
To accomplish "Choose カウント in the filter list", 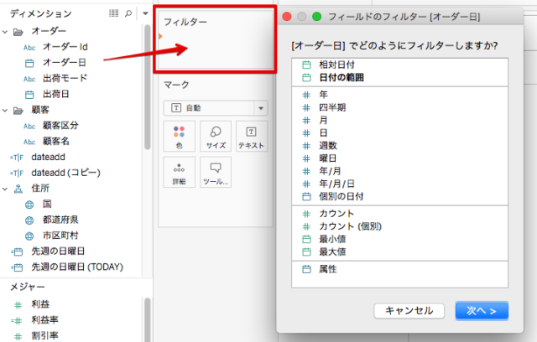I will point(399,214).
